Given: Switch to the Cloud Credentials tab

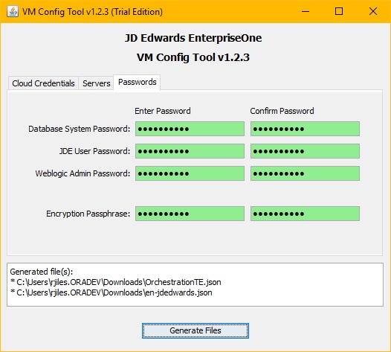Looking at the screenshot, I should [43, 83].
